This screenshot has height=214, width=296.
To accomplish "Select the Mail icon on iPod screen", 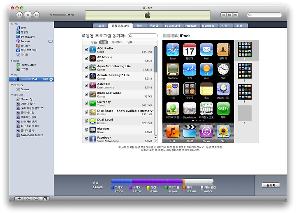I will pyautogui.click(x=206, y=50).
